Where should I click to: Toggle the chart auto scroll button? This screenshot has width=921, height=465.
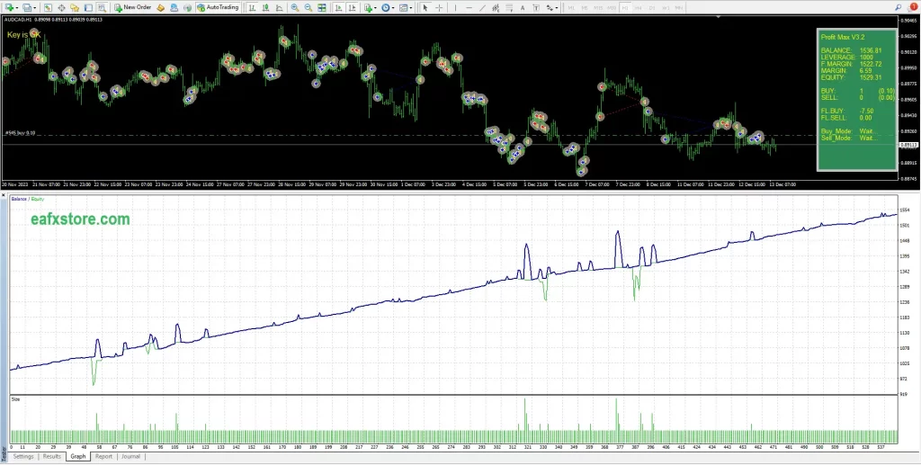point(340,6)
